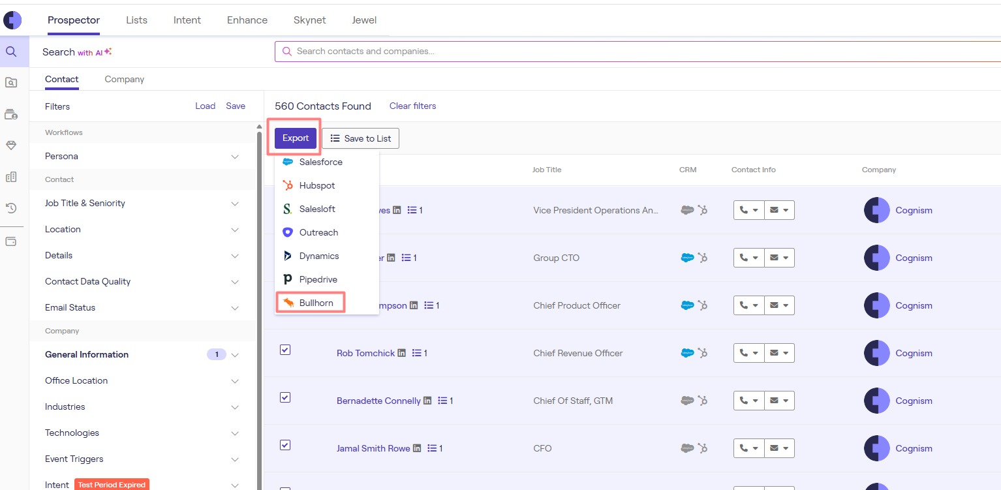1001x490 pixels.
Task: Open the history icon in left sidebar
Action: click(x=11, y=208)
